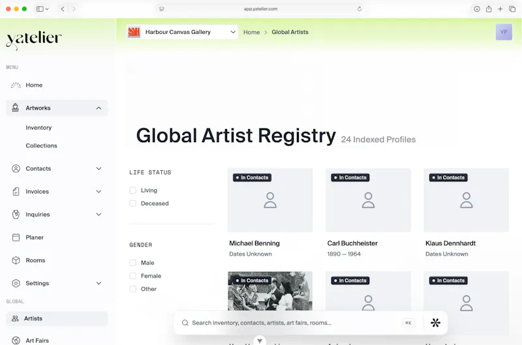Go forward with browser forward arrow
The height and width of the screenshot is (345, 522).
74,9
